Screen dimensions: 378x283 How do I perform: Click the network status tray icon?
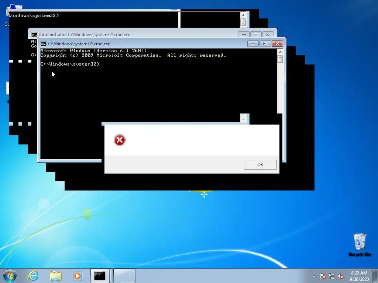pyautogui.click(x=332, y=276)
